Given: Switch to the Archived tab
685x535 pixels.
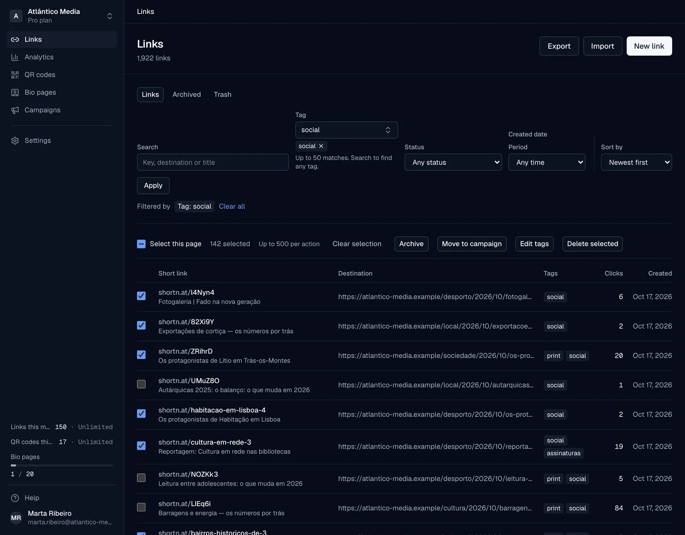Looking at the screenshot, I should [187, 95].
